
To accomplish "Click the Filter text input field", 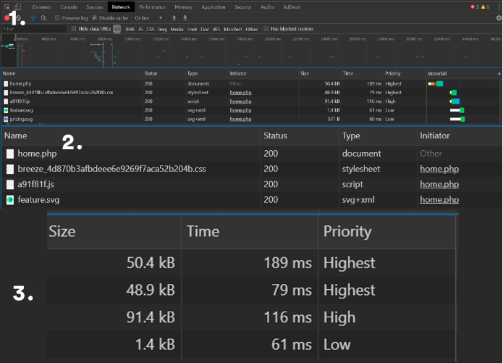I will coord(33,29).
